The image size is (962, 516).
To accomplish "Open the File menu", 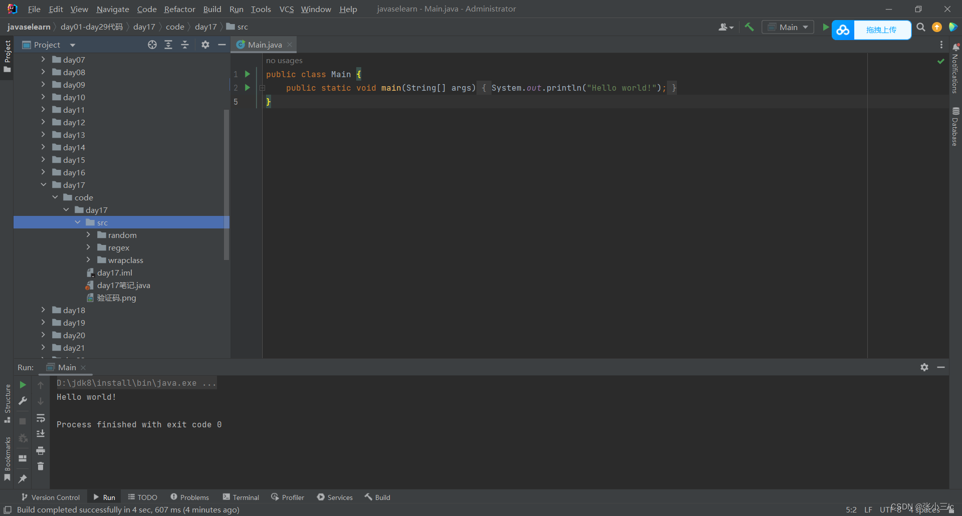I will 34,9.
